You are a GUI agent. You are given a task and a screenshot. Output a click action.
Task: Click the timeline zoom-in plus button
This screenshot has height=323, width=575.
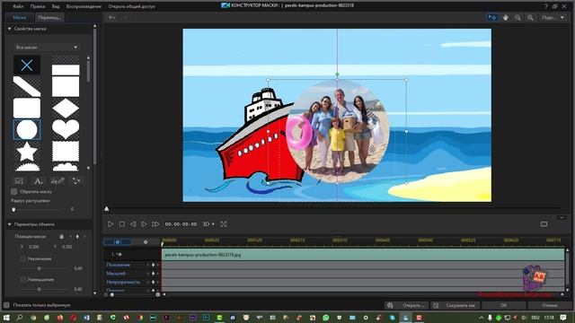pyautogui.click(x=158, y=294)
